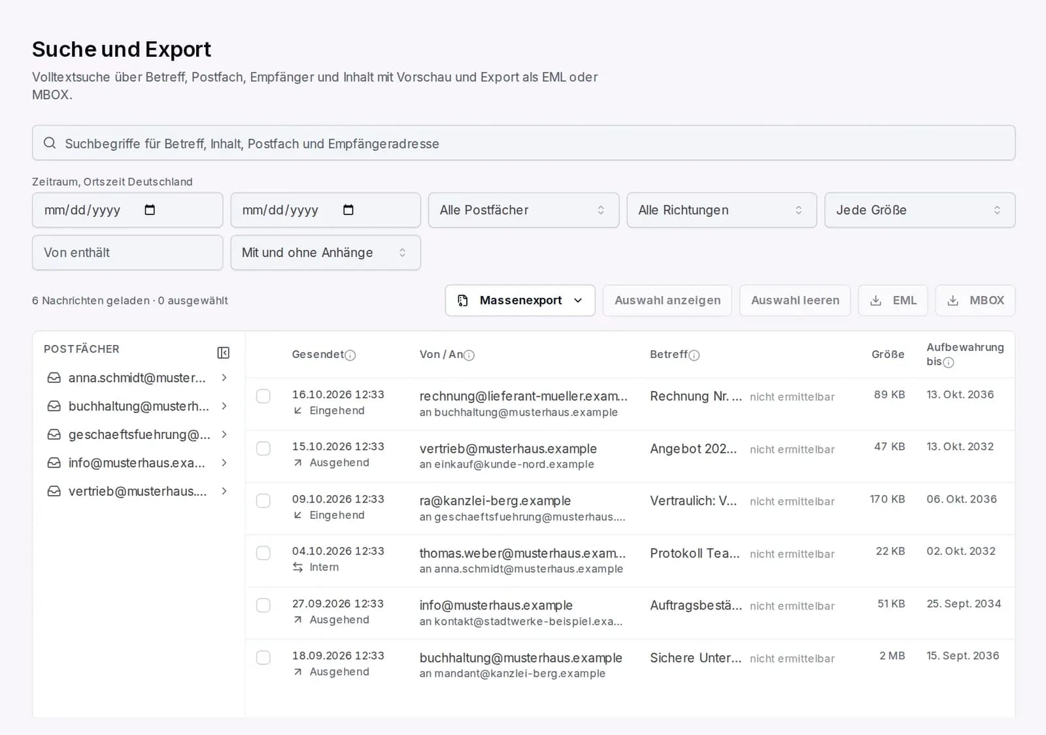Focus the Von enthält input field
The image size is (1046, 735).
(x=127, y=252)
